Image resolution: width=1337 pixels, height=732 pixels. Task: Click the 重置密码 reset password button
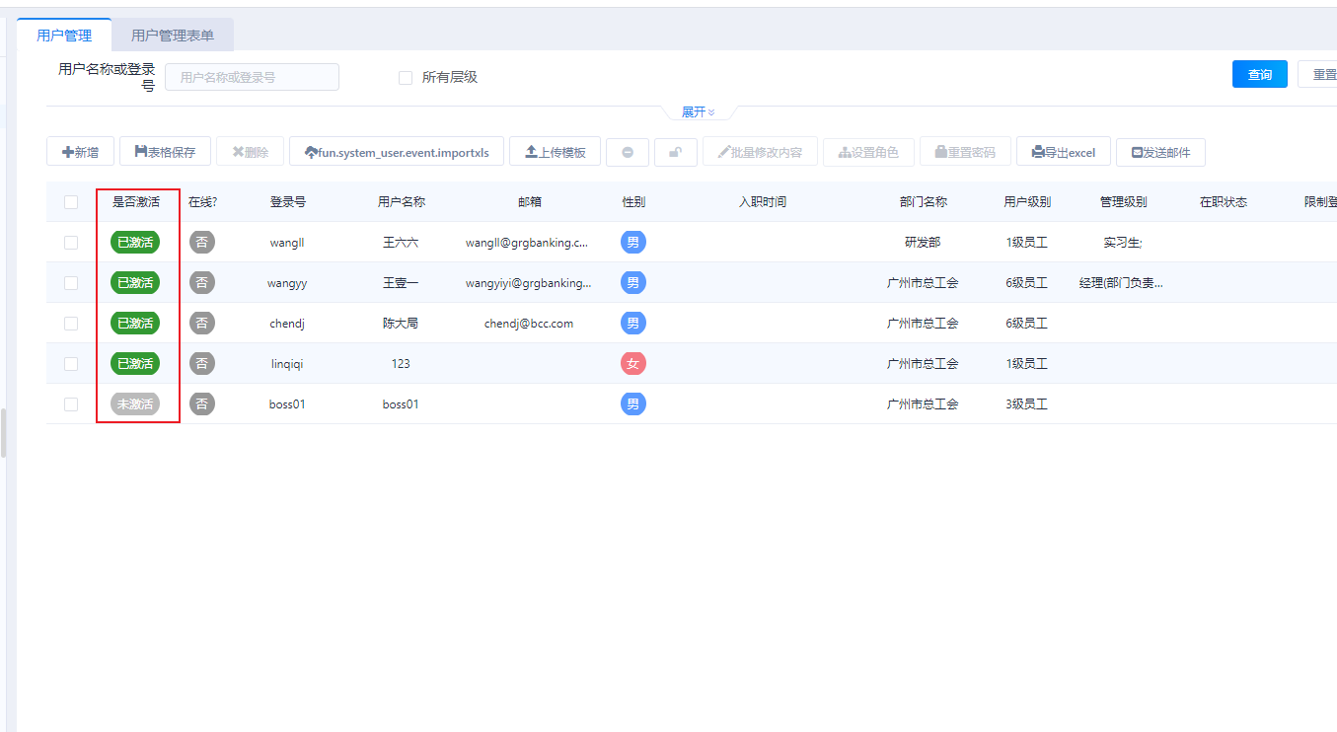965,152
